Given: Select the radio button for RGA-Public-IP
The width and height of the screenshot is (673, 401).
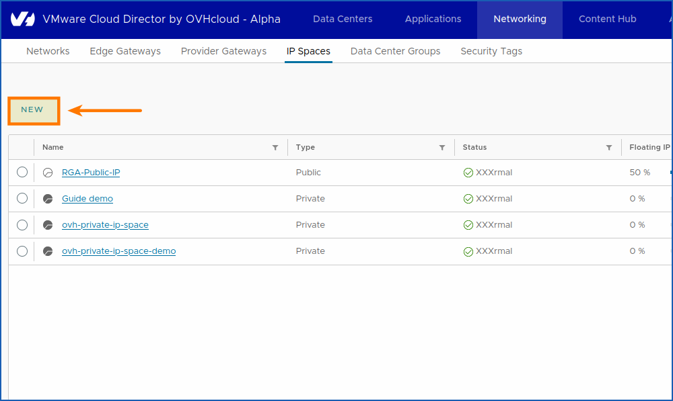Looking at the screenshot, I should click(22, 172).
